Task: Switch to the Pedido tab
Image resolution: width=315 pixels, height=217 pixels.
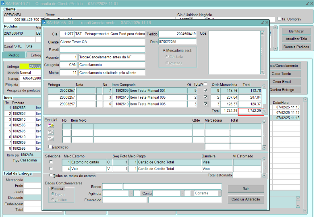Action: click(14, 56)
